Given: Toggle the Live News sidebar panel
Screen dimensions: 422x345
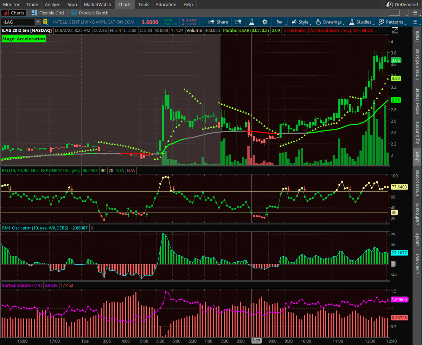Looking at the screenshot, I should 417,263.
